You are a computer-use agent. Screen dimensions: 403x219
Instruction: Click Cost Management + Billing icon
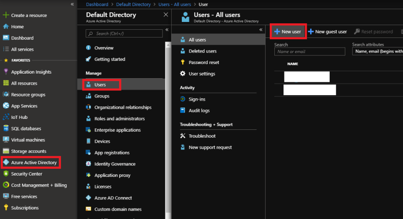point(5,185)
